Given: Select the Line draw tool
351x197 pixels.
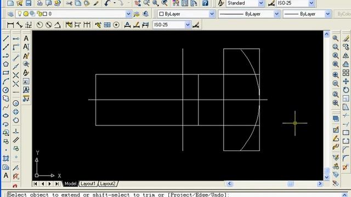Looking at the screenshot, I should tap(6, 38).
